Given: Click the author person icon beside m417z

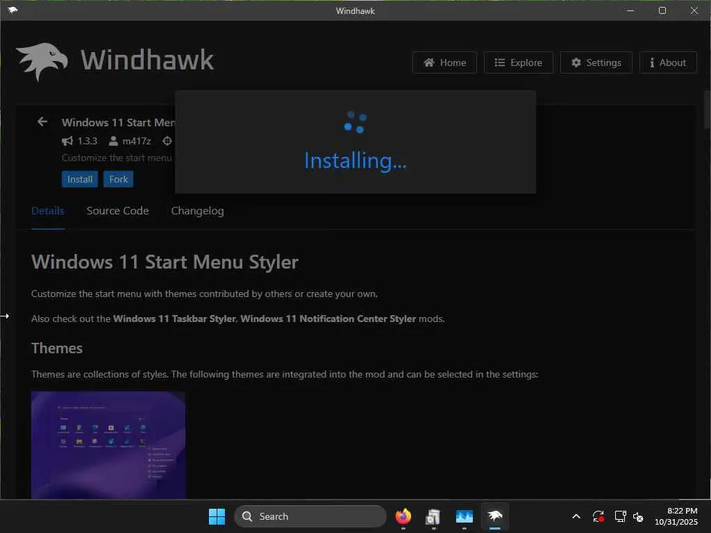Looking at the screenshot, I should (113, 142).
